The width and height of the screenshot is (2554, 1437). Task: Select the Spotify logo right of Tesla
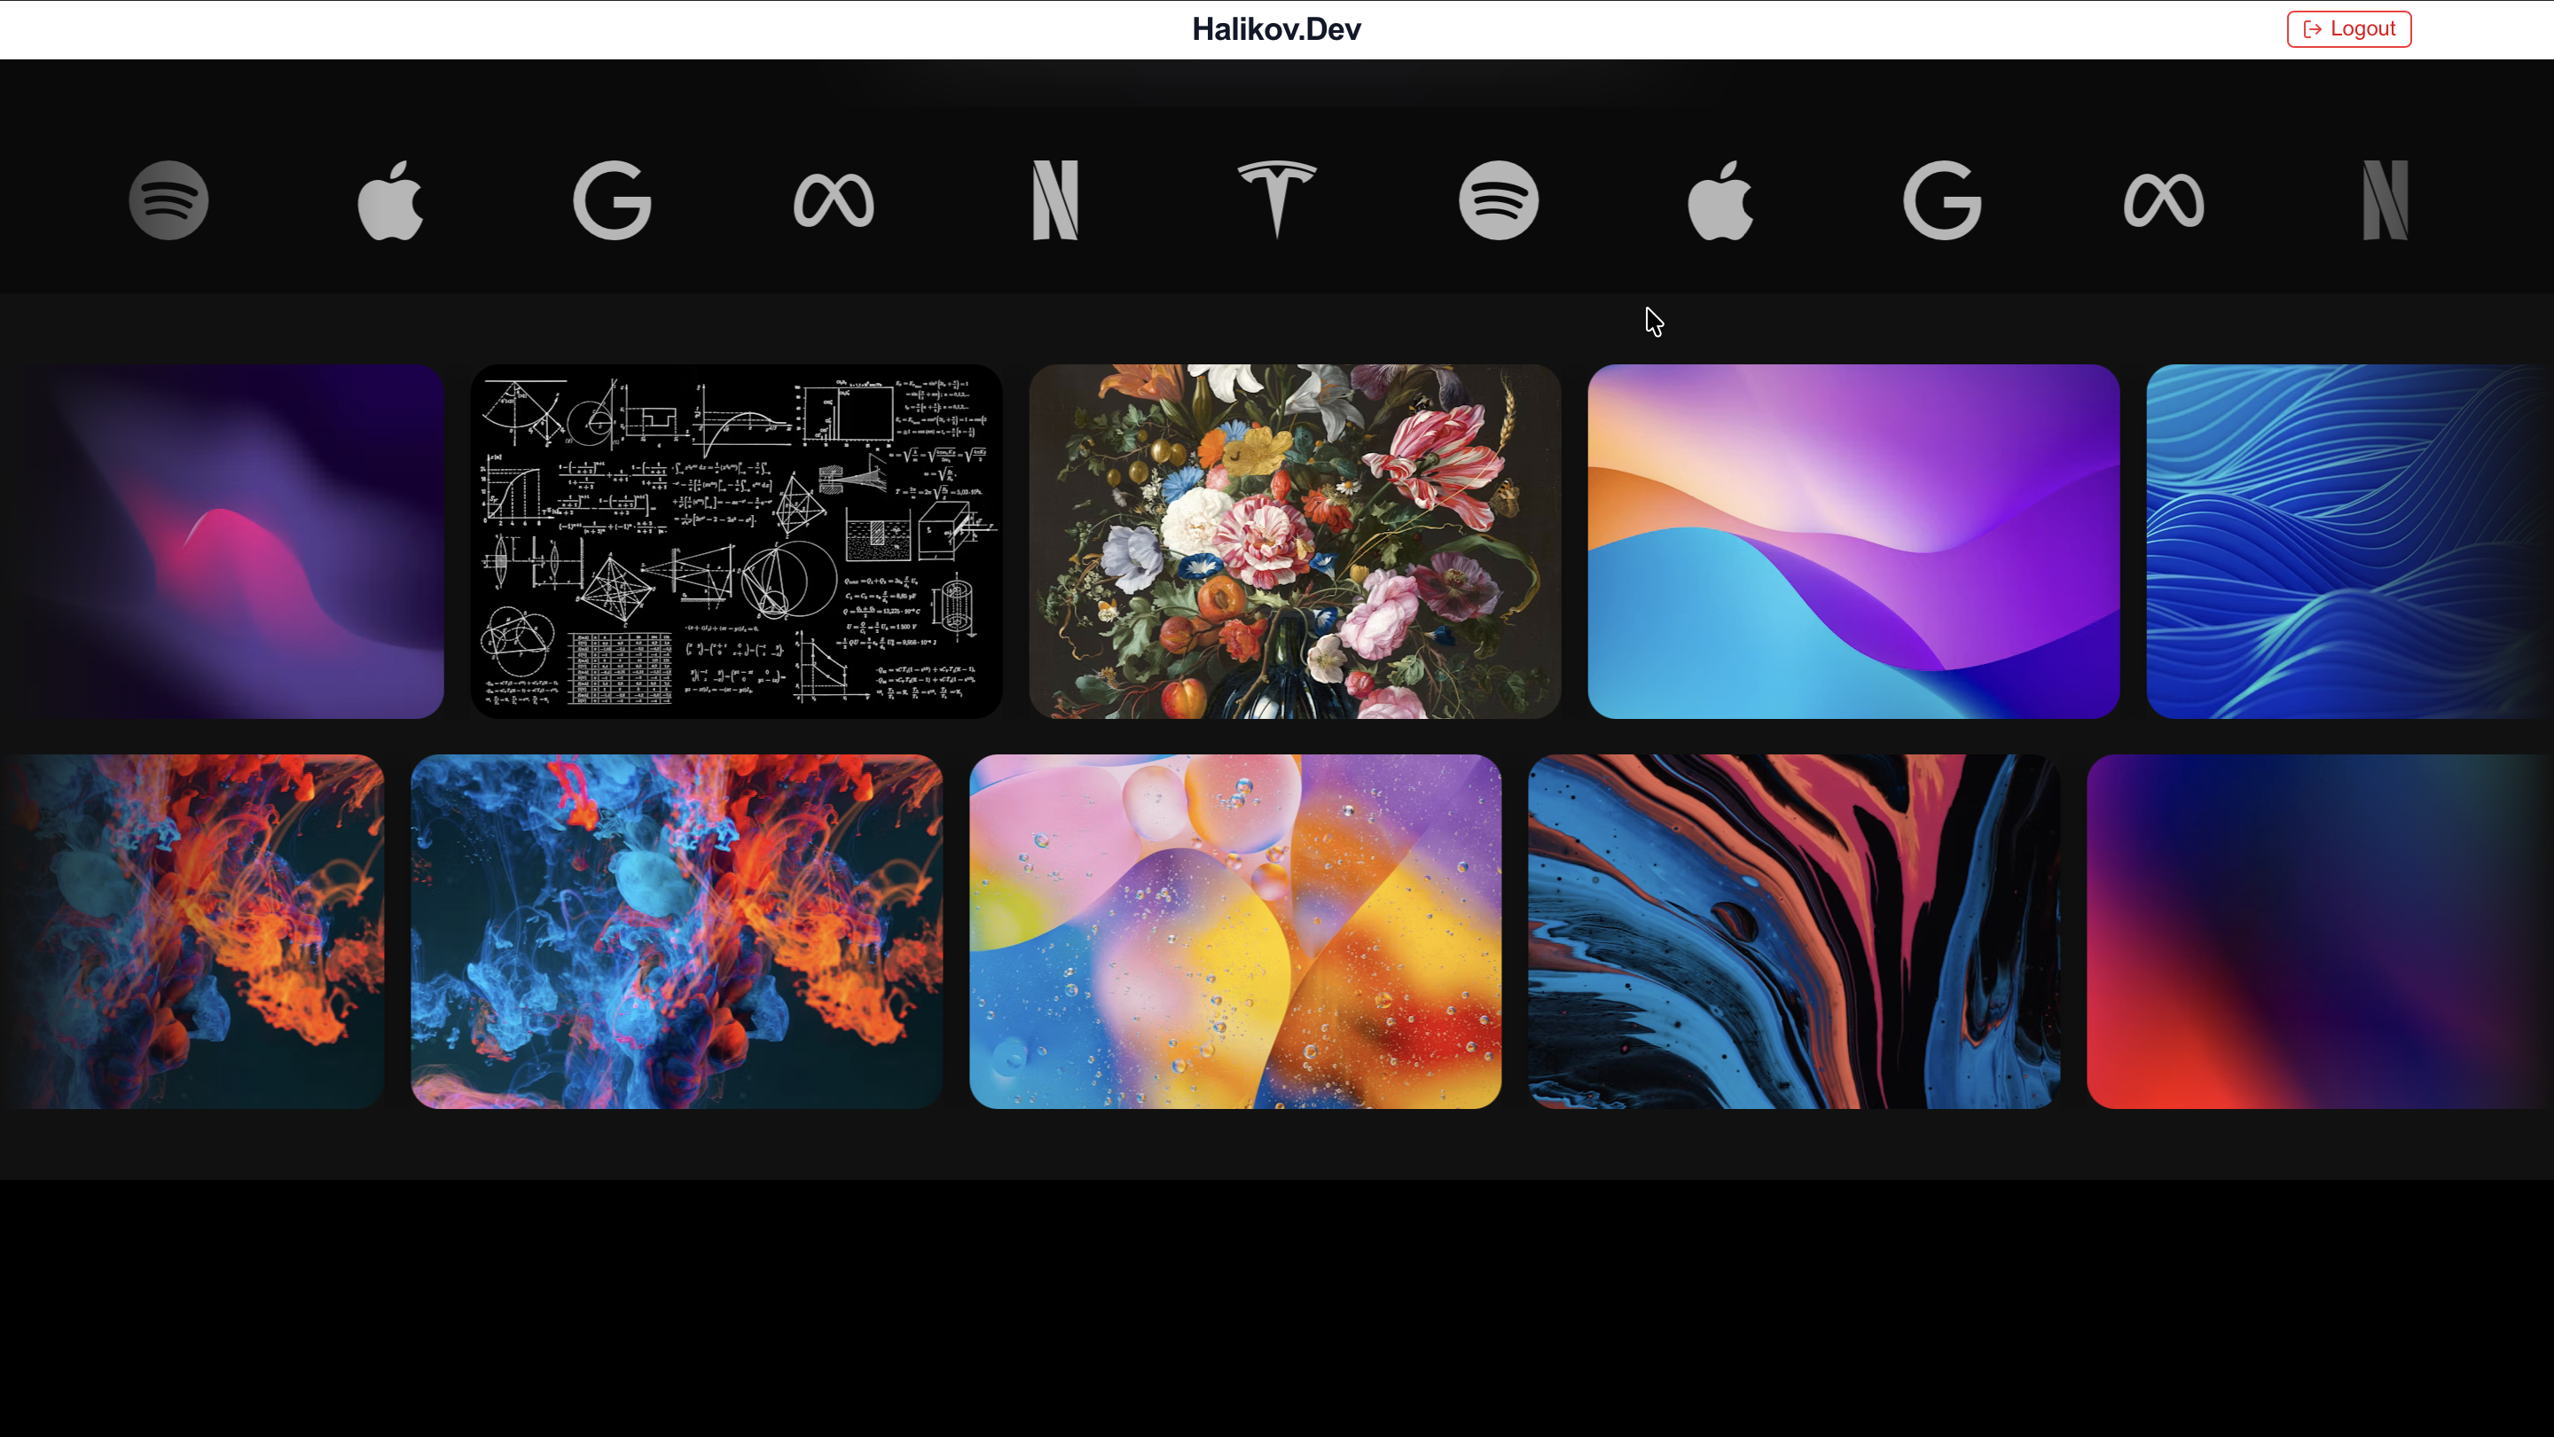1499,200
